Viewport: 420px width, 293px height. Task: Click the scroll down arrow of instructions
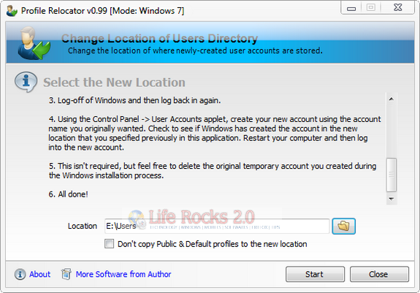(392, 199)
